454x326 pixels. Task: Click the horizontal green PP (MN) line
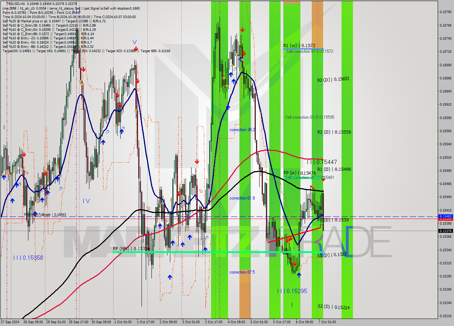(x=218, y=252)
